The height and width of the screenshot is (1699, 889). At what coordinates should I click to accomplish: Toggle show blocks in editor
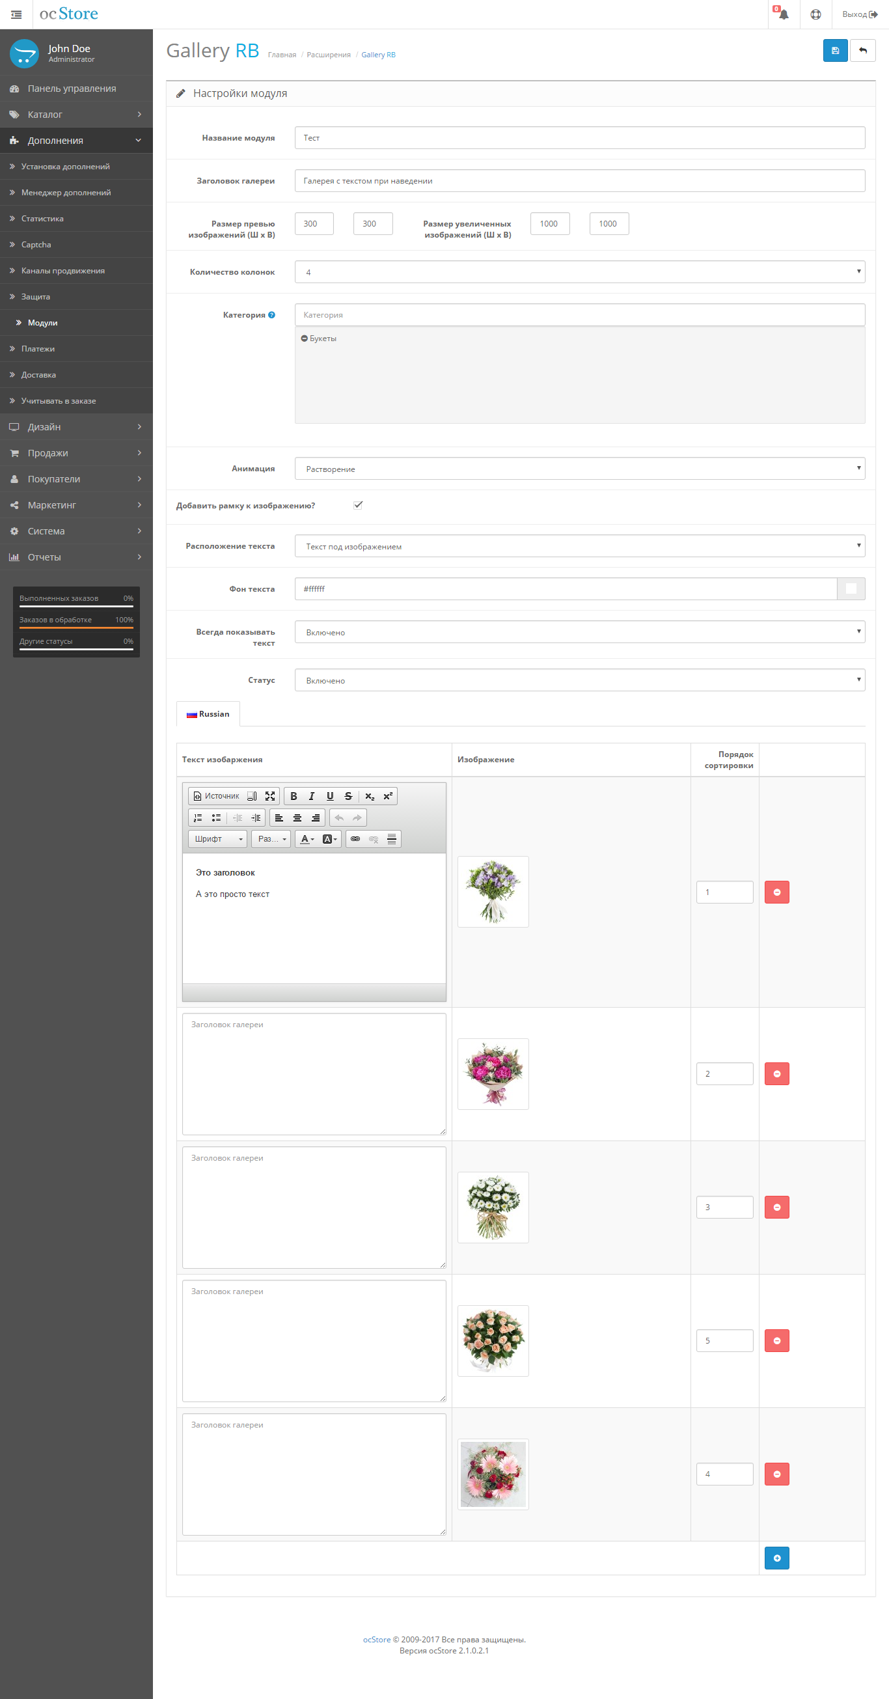[252, 796]
